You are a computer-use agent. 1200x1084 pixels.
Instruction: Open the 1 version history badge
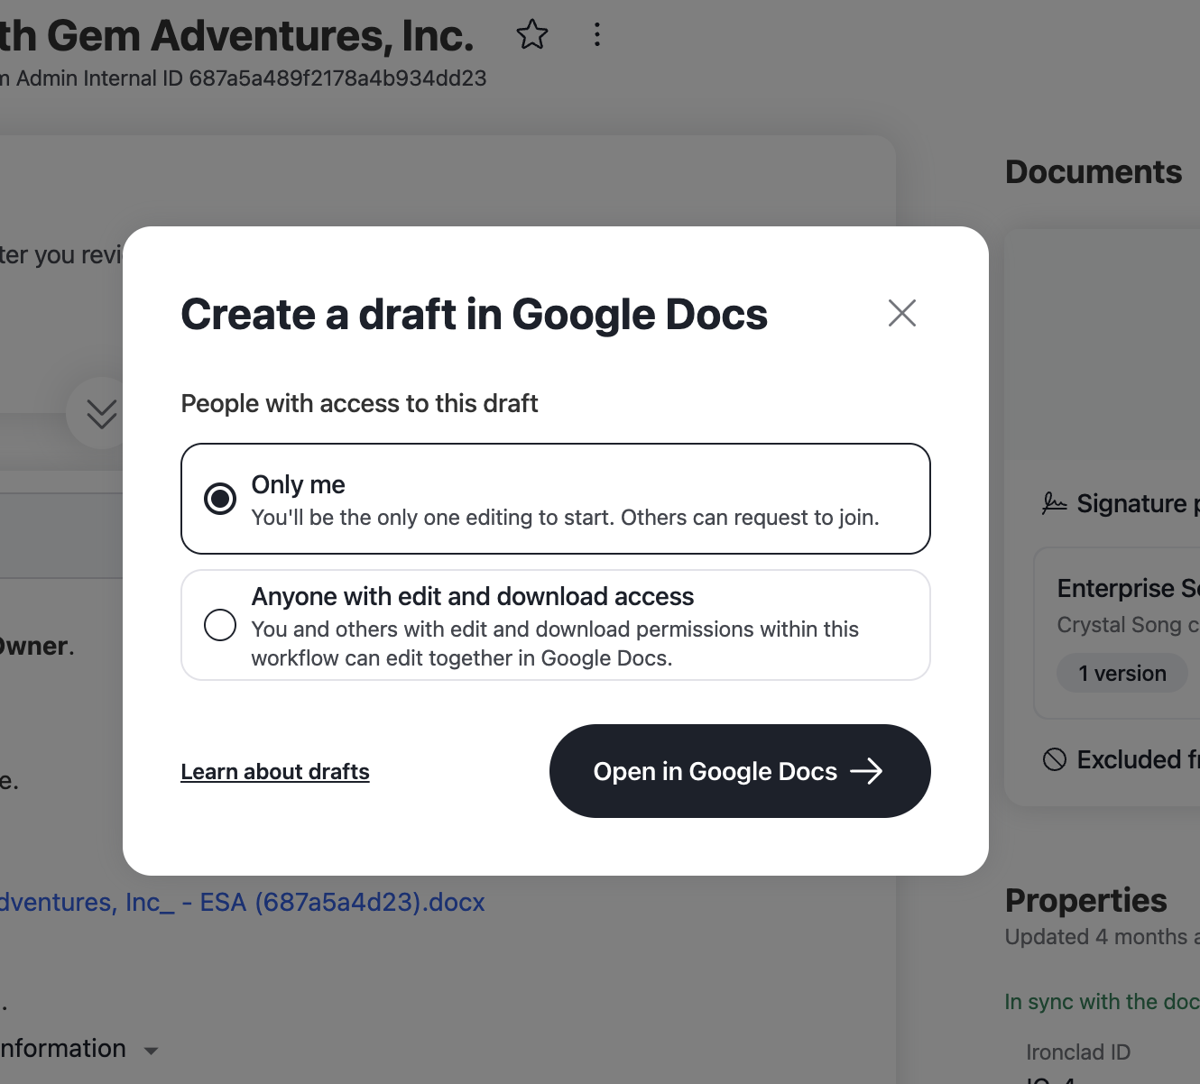click(1122, 673)
